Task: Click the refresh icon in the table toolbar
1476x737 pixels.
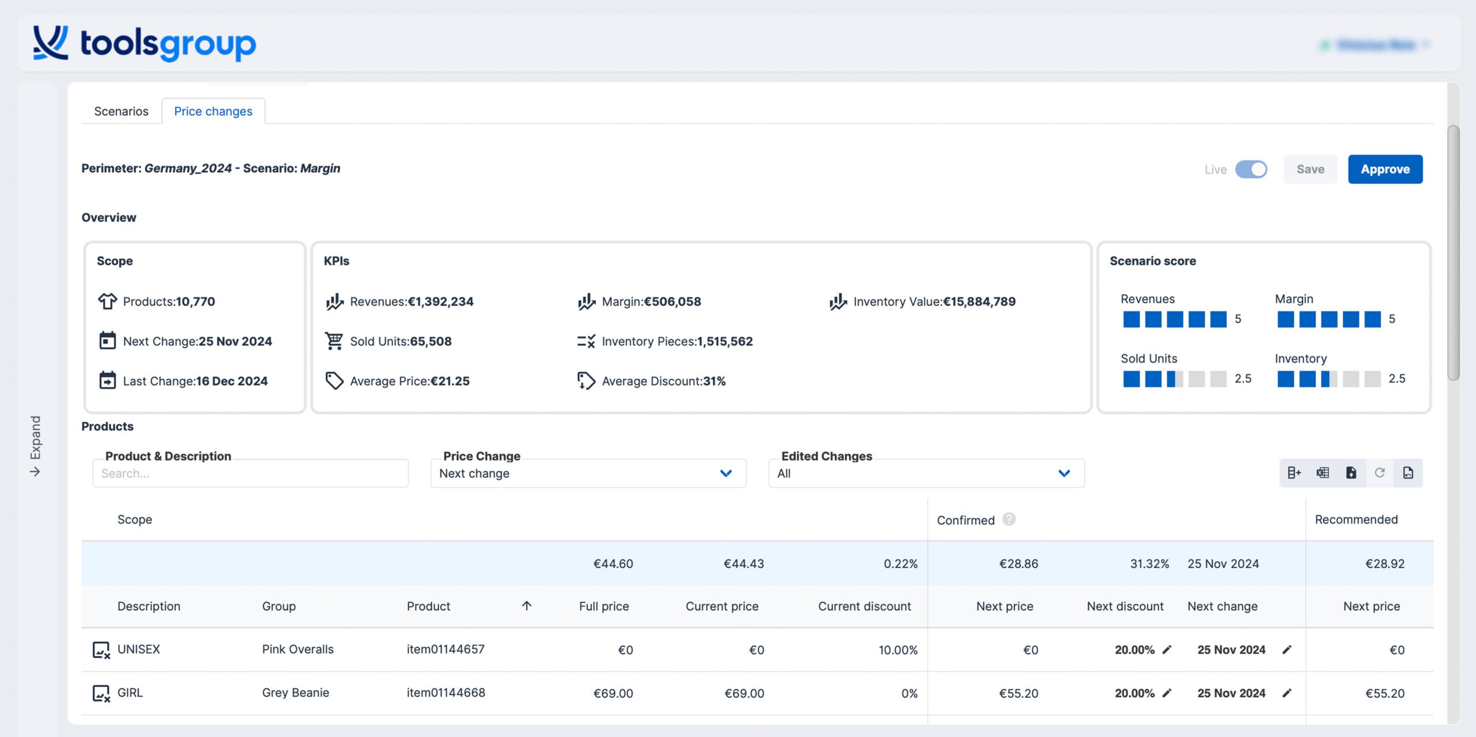Action: click(x=1380, y=473)
